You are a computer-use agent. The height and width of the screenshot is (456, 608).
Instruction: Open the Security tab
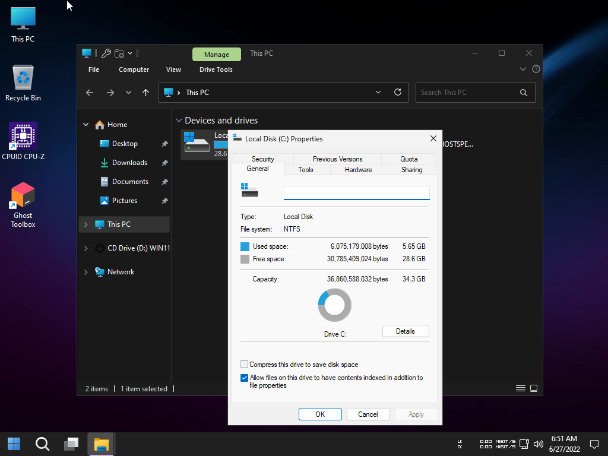click(262, 159)
